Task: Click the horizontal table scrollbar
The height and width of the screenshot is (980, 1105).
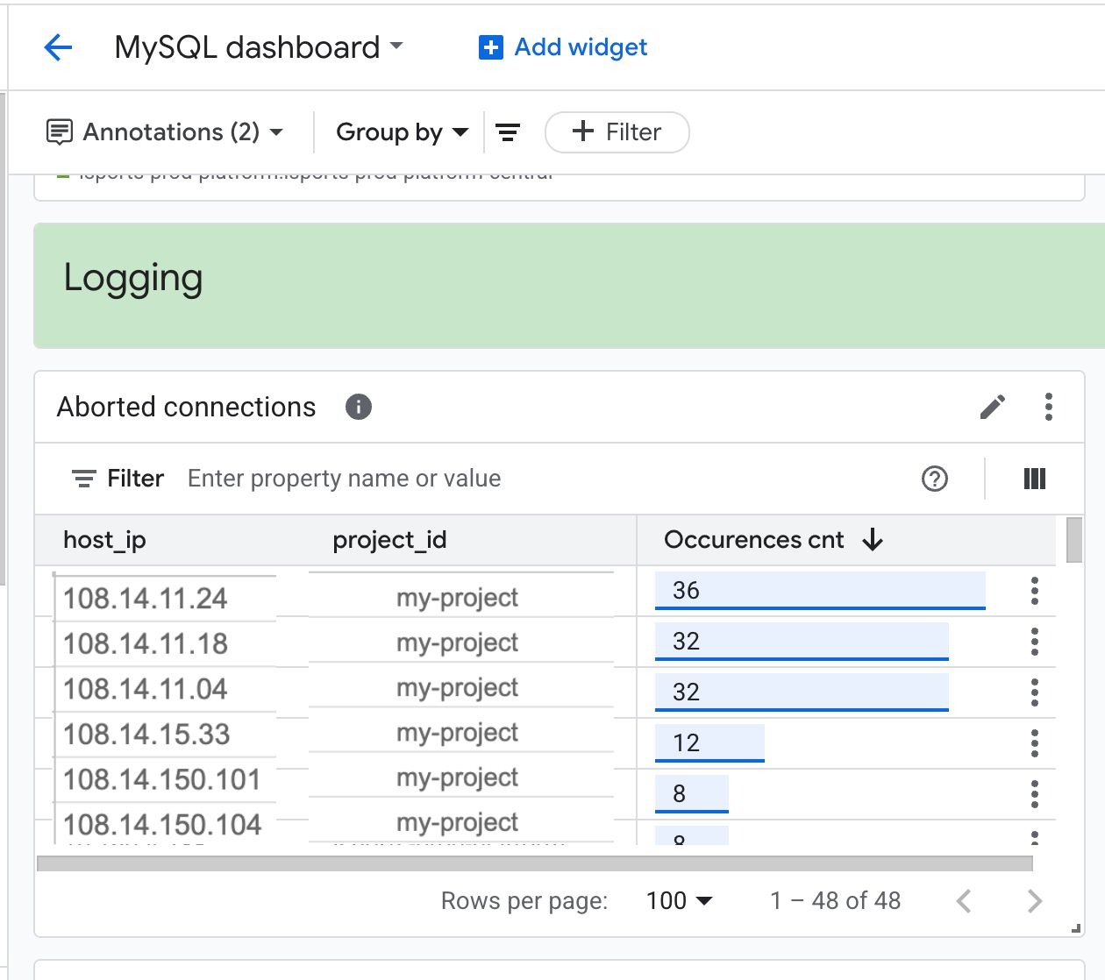Action: [x=534, y=863]
